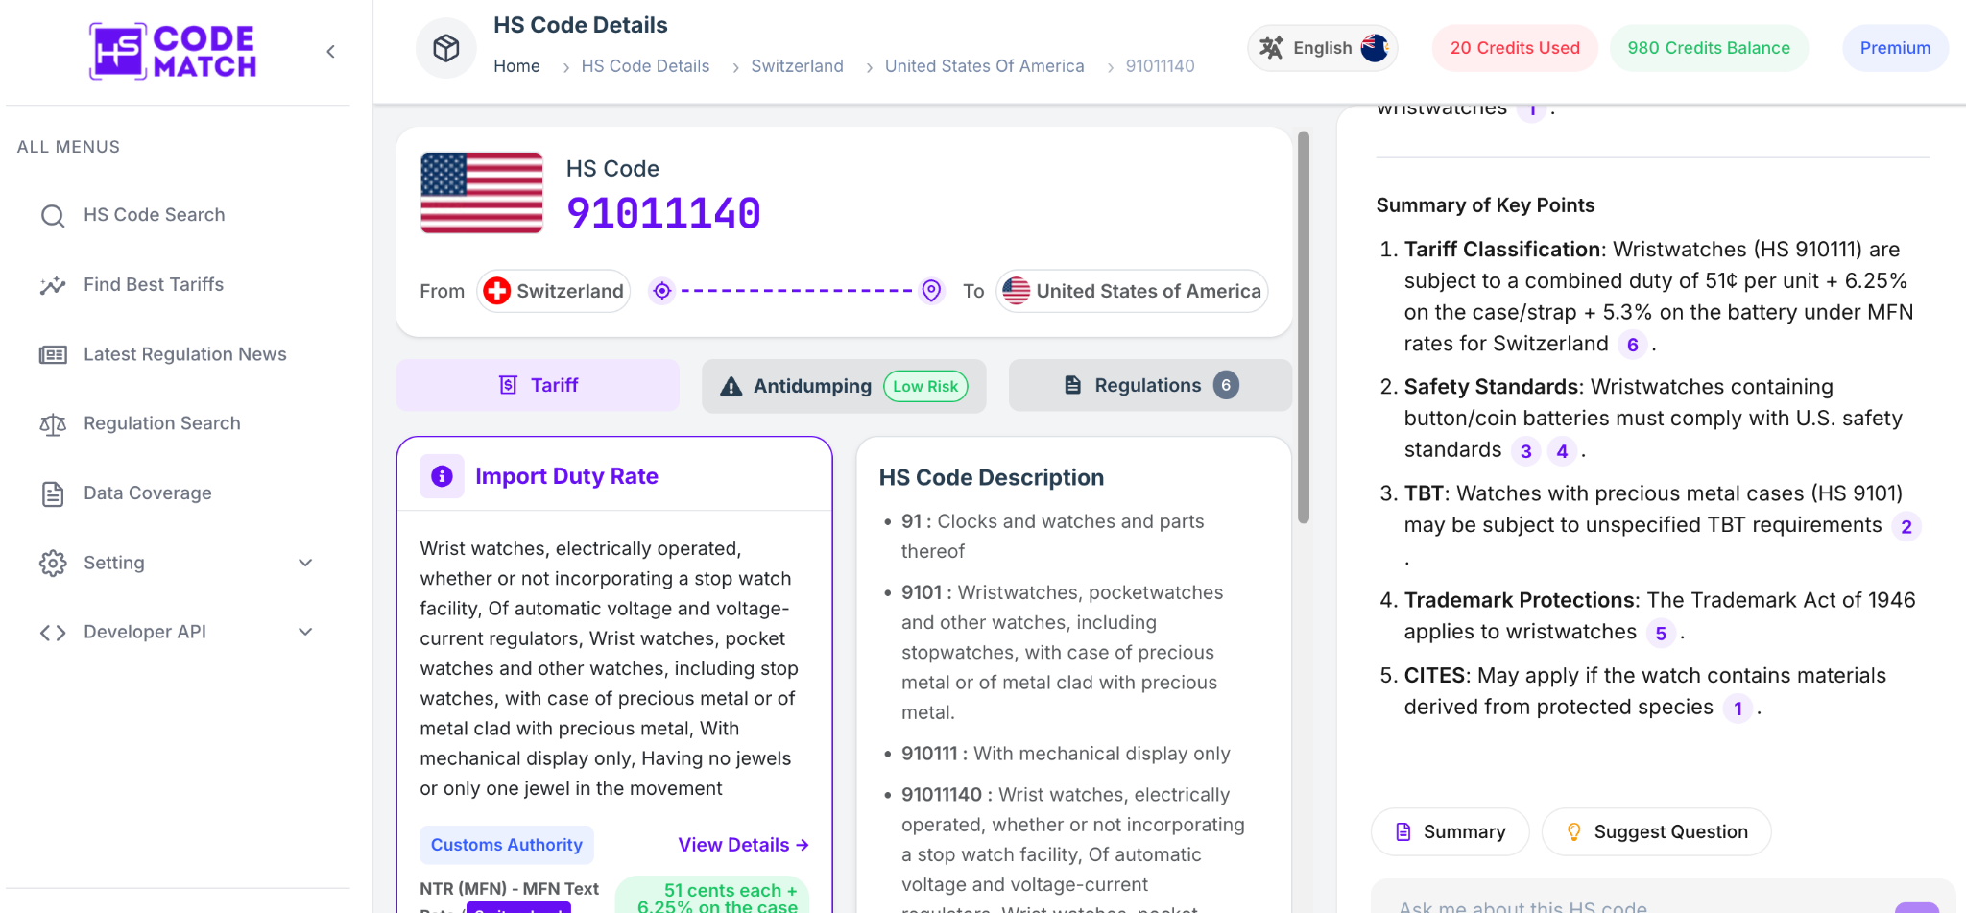
Task: Expand the Developer API chevron
Action: (305, 632)
